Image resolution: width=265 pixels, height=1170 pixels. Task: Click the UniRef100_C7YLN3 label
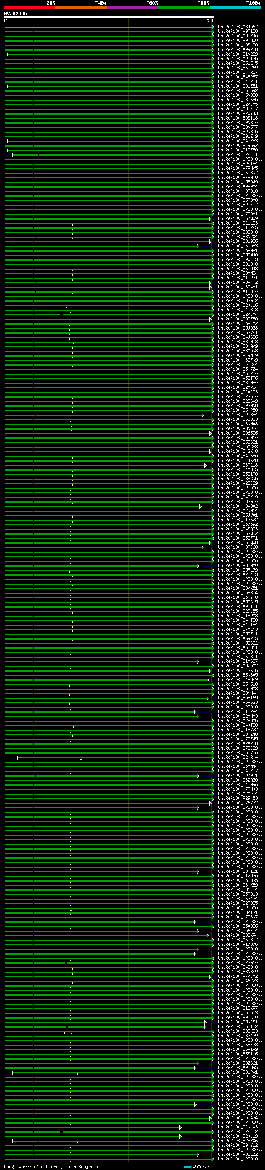(238, 630)
